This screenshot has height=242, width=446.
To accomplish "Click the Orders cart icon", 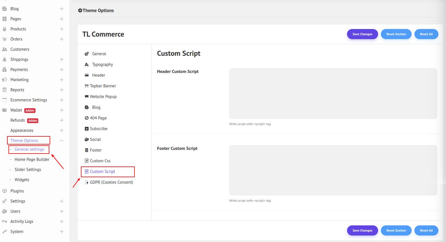I will (x=5, y=39).
